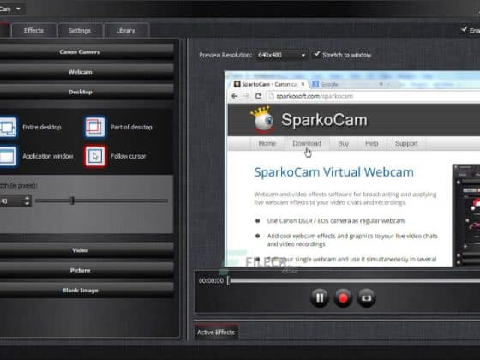The width and height of the screenshot is (480, 360).
Task: Open the Help link on the SparkoCam page
Action: pos(372,143)
